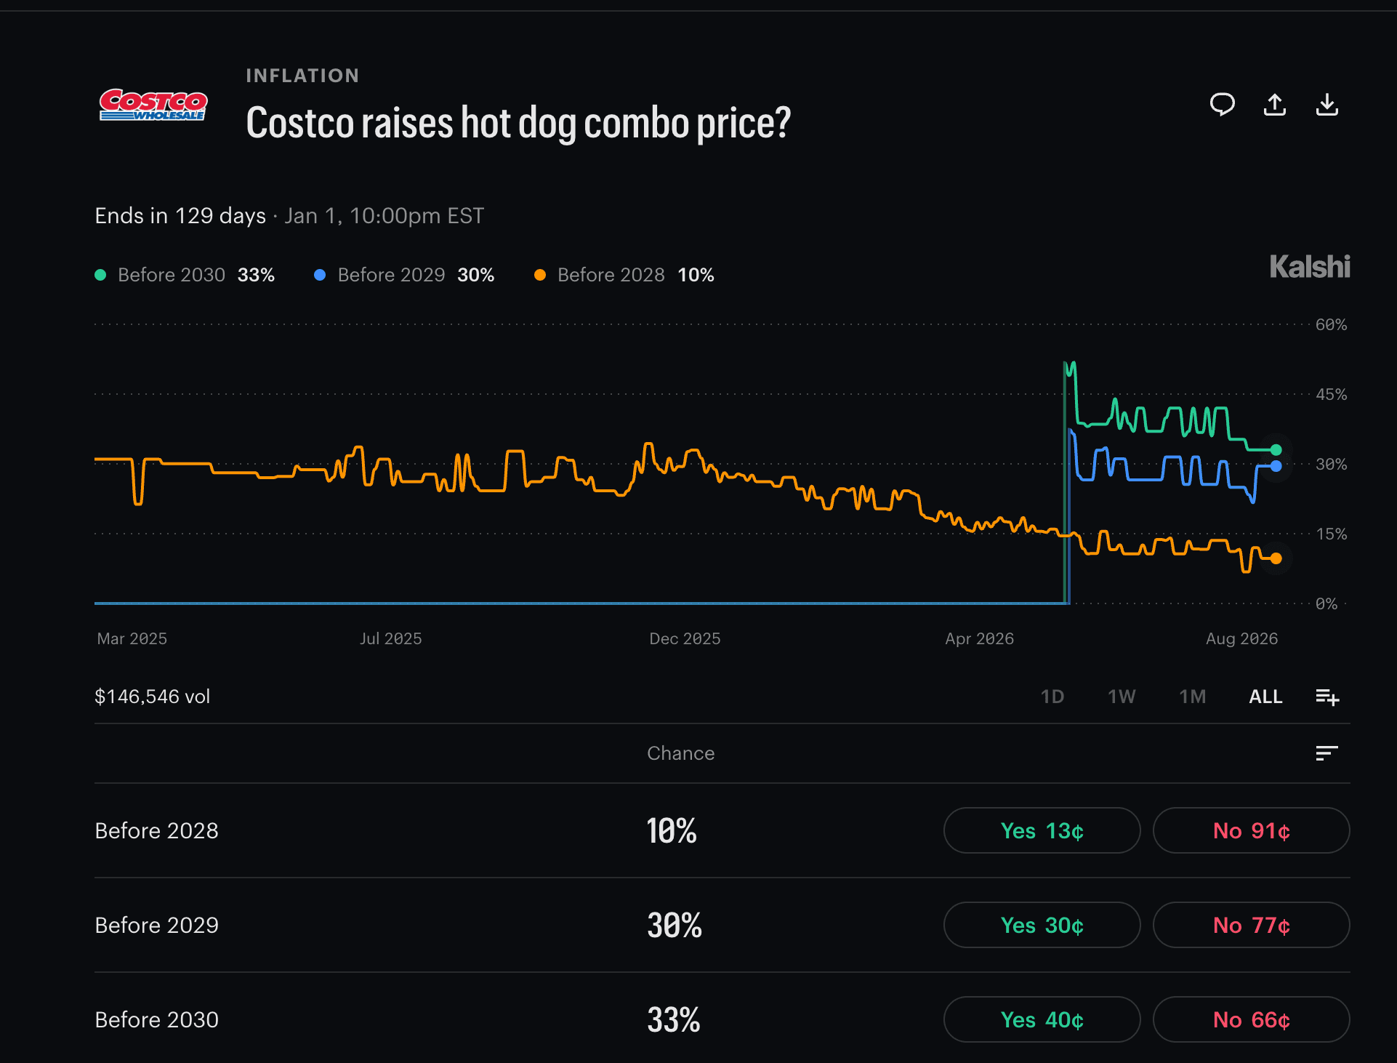This screenshot has height=1063, width=1397.
Task: Buy No 77¢ for Before 2029
Action: tap(1251, 925)
